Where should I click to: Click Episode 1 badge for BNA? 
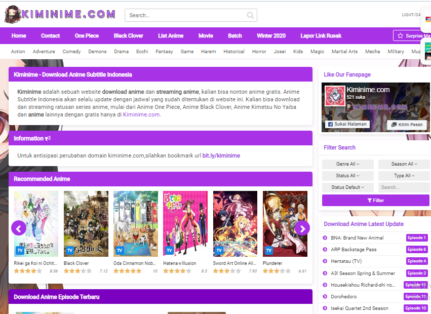[417, 238]
